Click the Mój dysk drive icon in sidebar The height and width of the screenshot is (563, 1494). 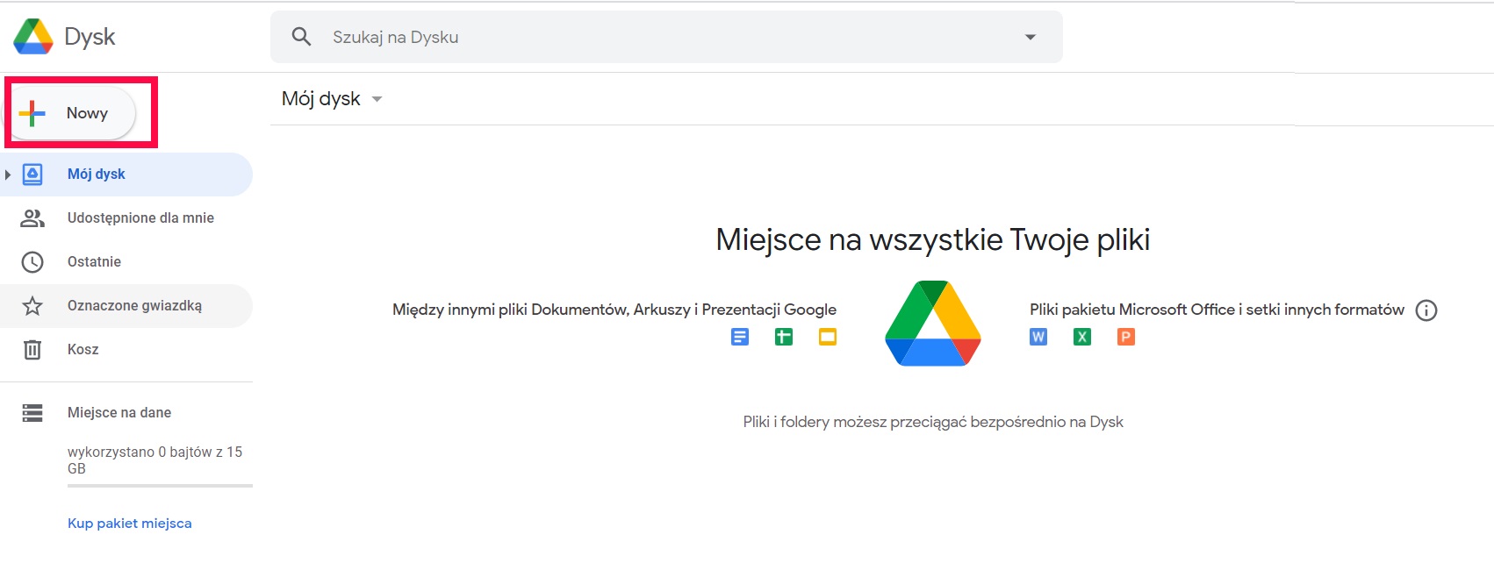coord(32,174)
